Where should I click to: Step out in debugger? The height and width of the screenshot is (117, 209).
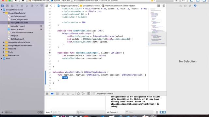click(73, 94)
